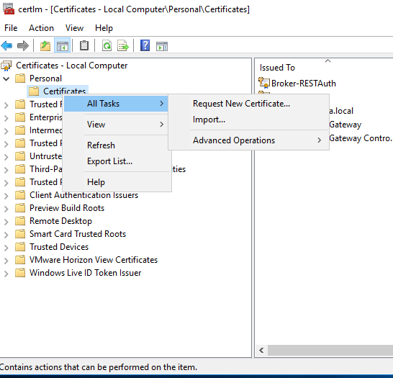The image size is (393, 378).
Task: Click the horizontal scrollbar track in certificate list
Action: [x=330, y=350]
